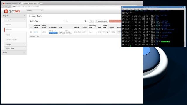Click the OpenStack logo icon
Viewport: 187px width, 105px height.
pos(6,11)
